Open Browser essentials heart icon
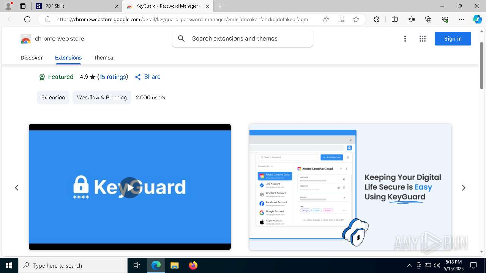The height and width of the screenshot is (273, 486). tap(445, 19)
